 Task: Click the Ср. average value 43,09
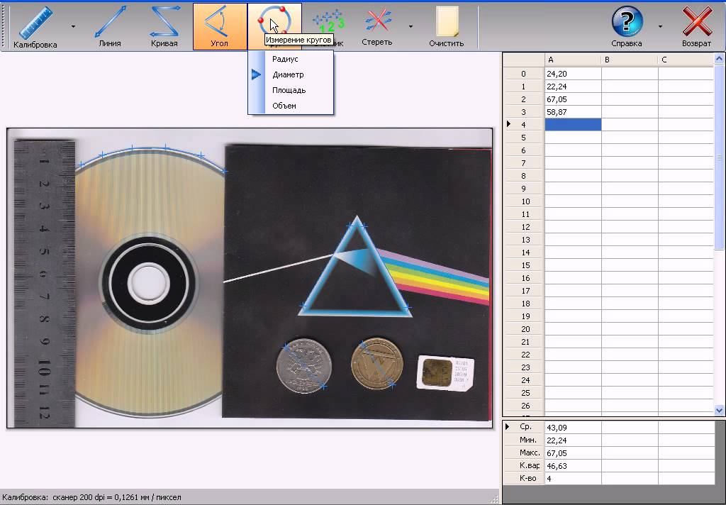click(x=573, y=428)
